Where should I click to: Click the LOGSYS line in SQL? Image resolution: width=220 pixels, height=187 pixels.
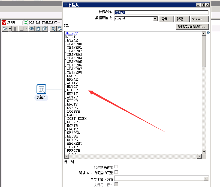73,112
